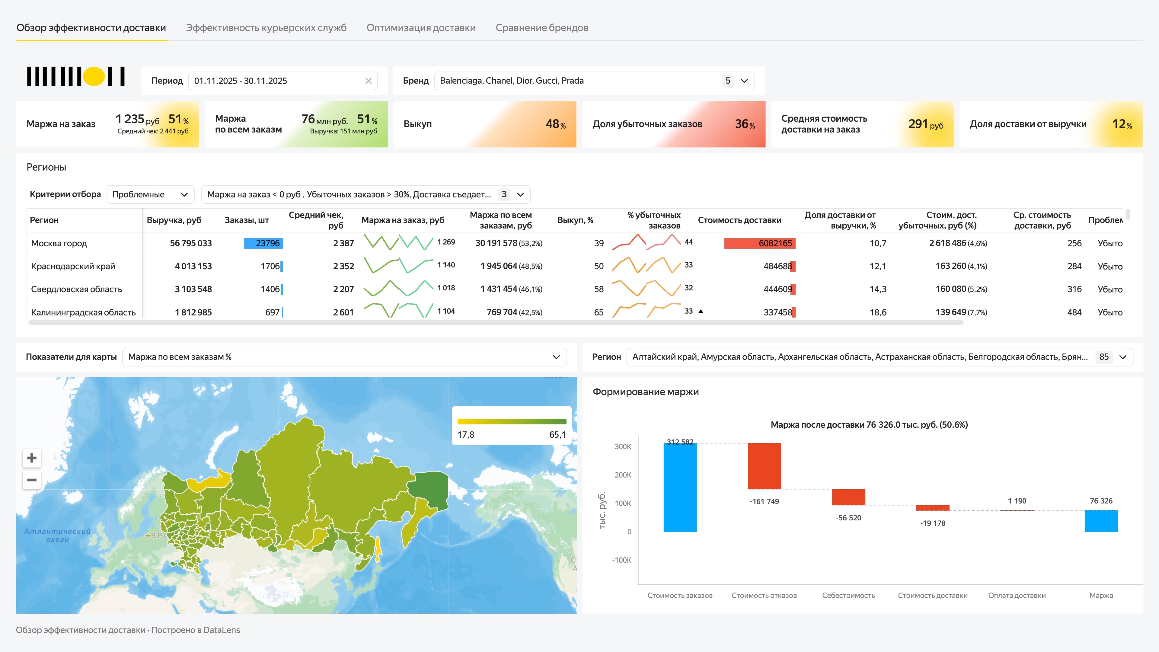
Task: Switch to Обзор эффективности доставки tab
Action: tap(91, 28)
